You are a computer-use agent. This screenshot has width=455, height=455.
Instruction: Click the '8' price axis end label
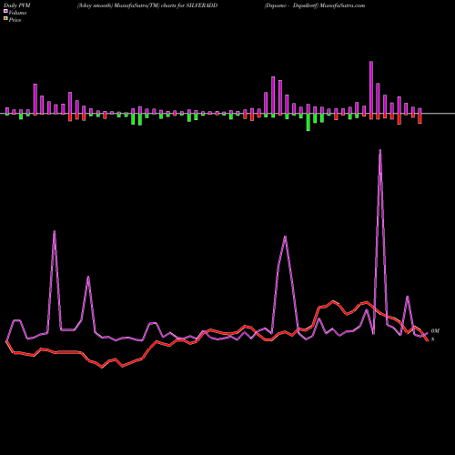point(433,339)
